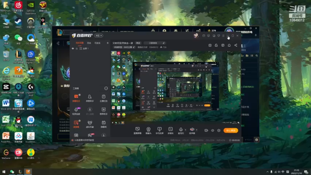Open notifications bell icon above preview
The image size is (311, 175).
click(x=229, y=45)
